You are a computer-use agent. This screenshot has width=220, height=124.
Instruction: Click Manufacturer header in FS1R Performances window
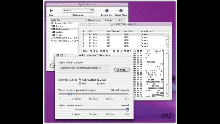[154, 31]
